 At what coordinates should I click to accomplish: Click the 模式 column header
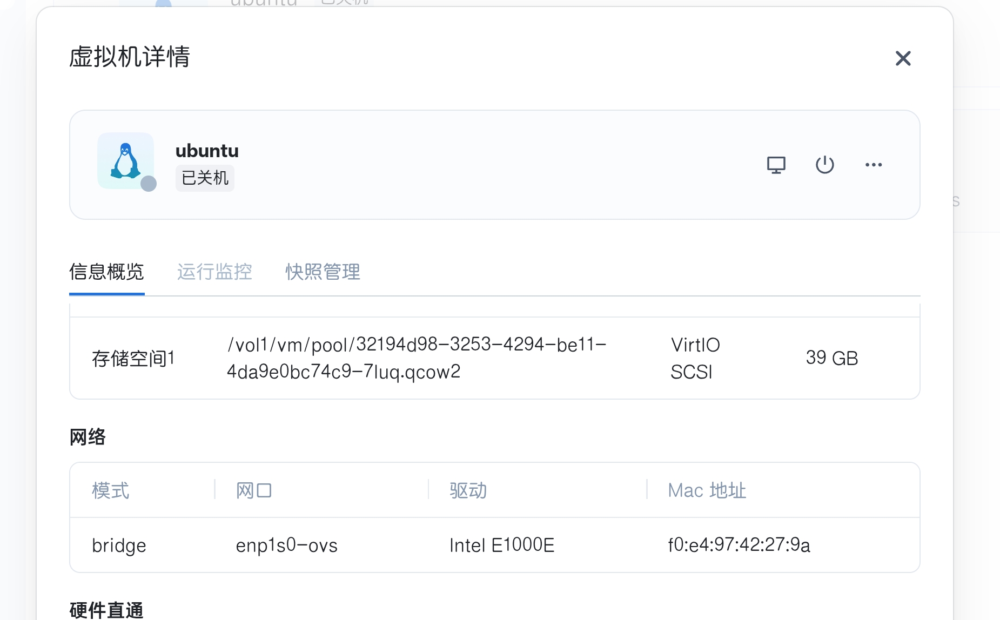(x=111, y=490)
